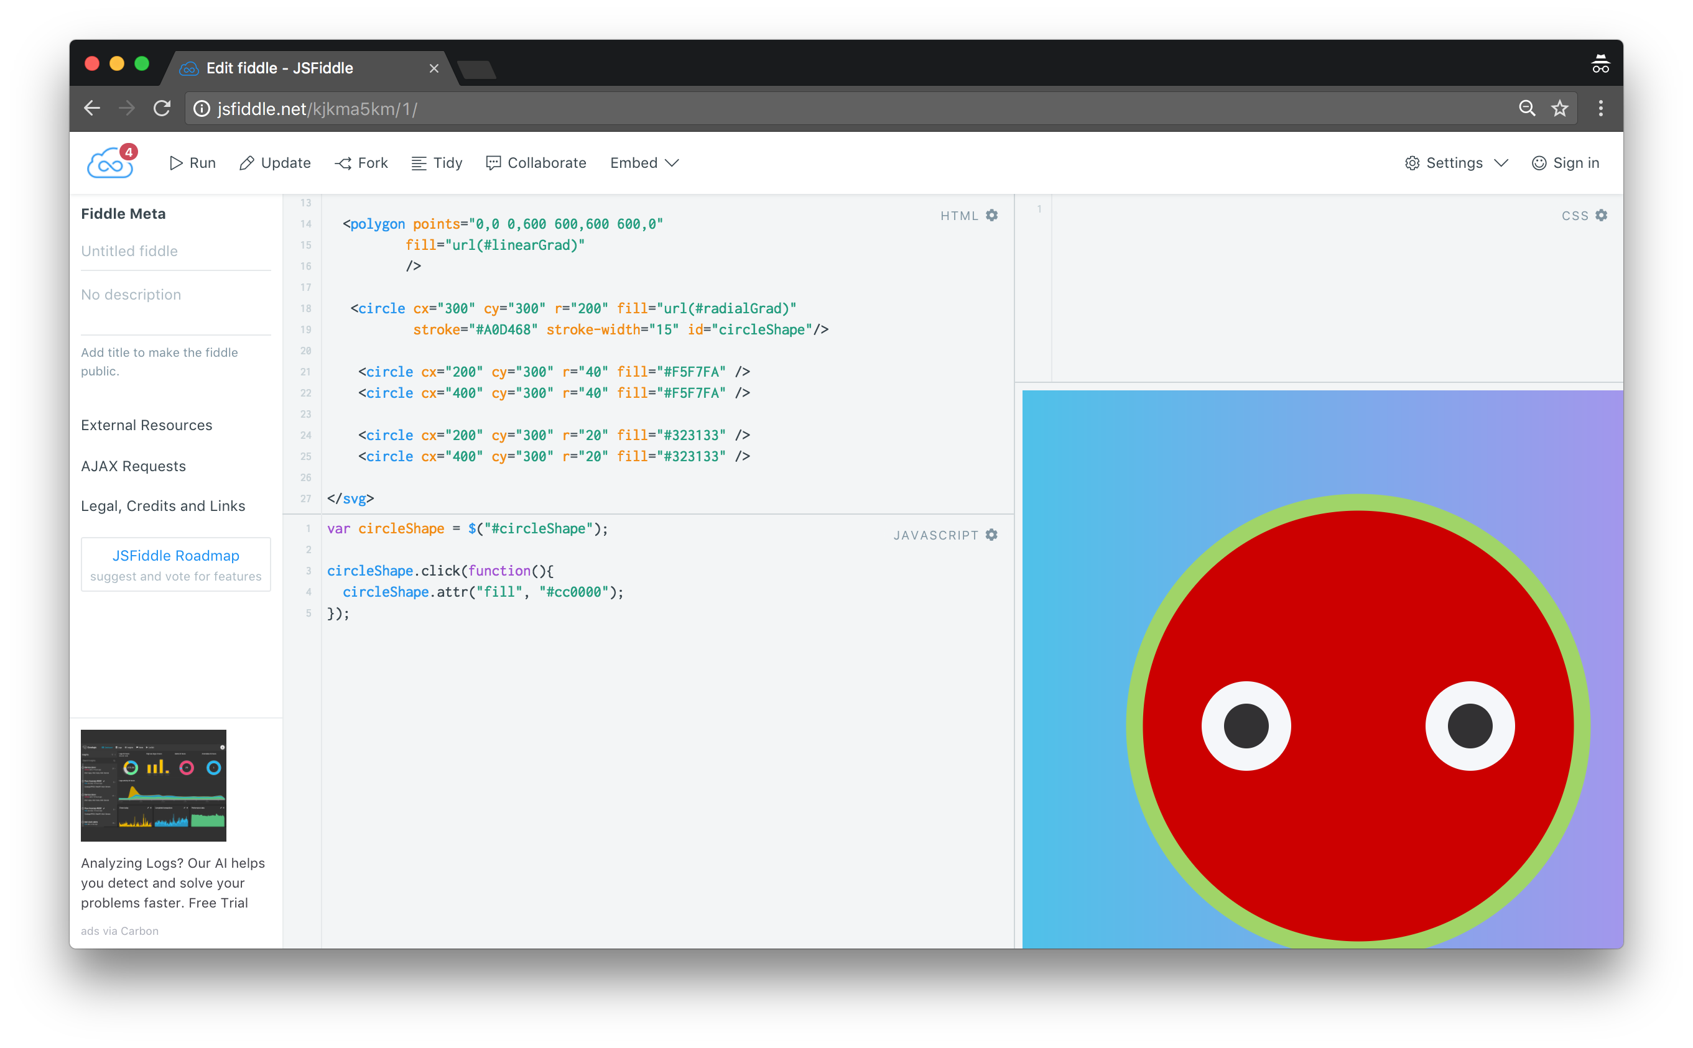Bookmark page with the star icon
The height and width of the screenshot is (1048, 1693).
(1560, 109)
